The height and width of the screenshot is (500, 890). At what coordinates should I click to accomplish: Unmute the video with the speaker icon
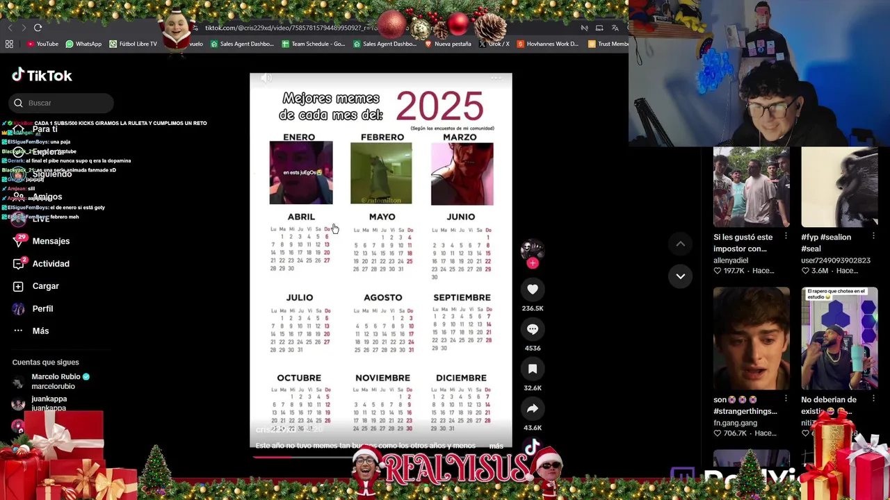(x=266, y=78)
